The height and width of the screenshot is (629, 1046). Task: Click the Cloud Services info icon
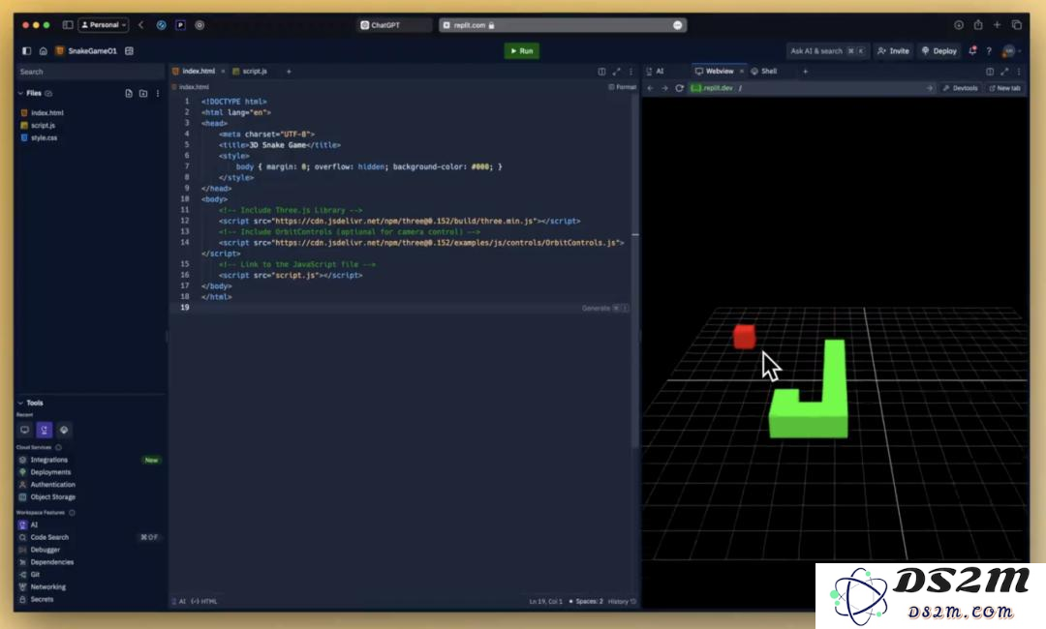coord(59,447)
